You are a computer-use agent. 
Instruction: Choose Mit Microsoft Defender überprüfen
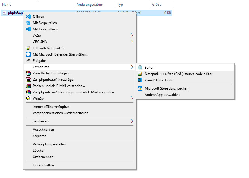pos(79,54)
